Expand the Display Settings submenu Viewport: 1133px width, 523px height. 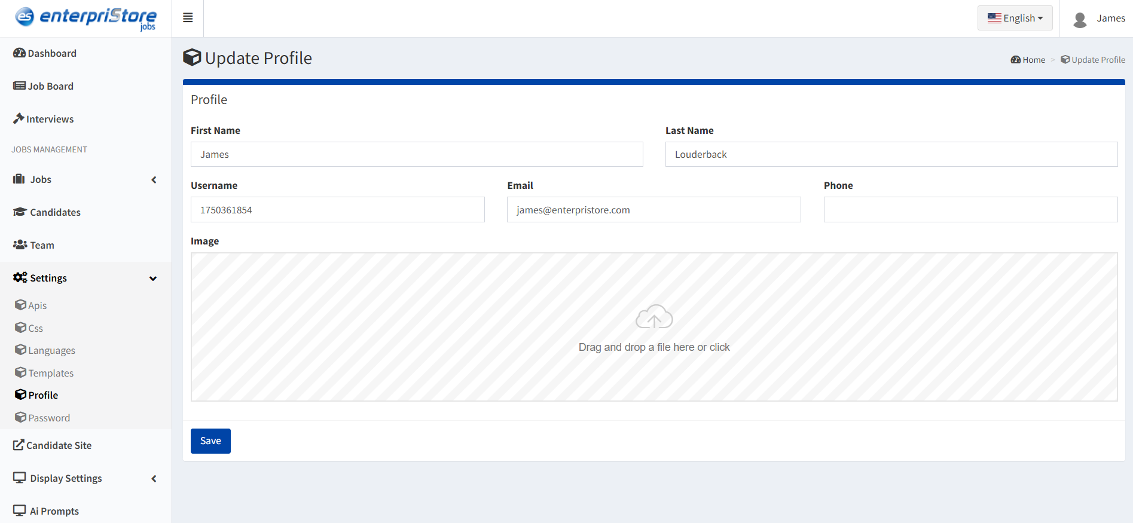point(154,479)
